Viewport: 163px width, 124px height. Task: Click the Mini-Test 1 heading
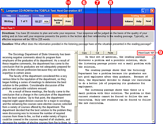pyautogui.click(x=8, y=28)
